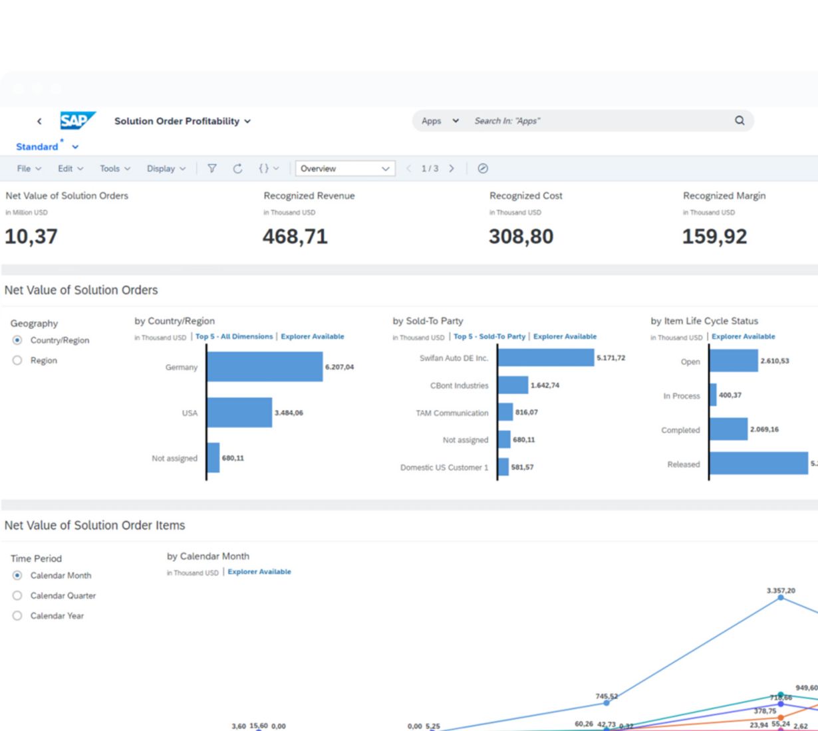
Task: Select Calendar Year time period
Action: [17, 616]
